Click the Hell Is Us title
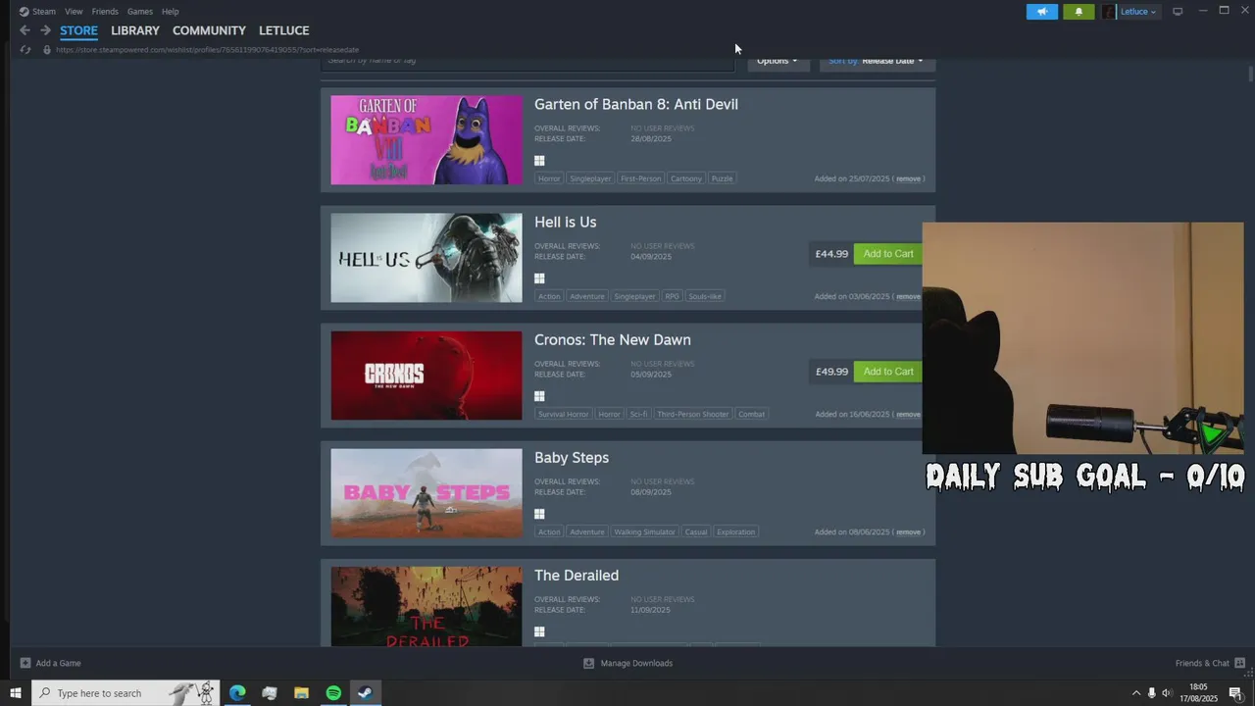 point(565,222)
